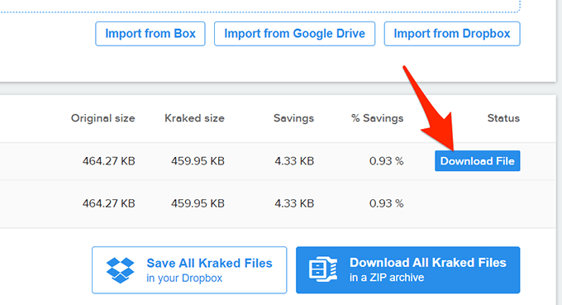Click the % Savings column header
Image resolution: width=562 pixels, height=305 pixels.
pos(378,118)
